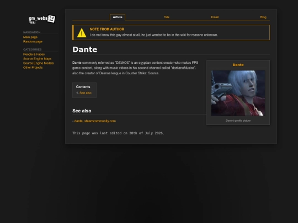
Task: Click the Dante page heading
Action: pyautogui.click(x=85, y=50)
